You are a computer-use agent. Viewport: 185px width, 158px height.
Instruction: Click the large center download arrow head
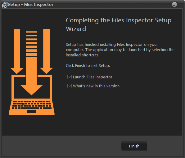coord(31,90)
